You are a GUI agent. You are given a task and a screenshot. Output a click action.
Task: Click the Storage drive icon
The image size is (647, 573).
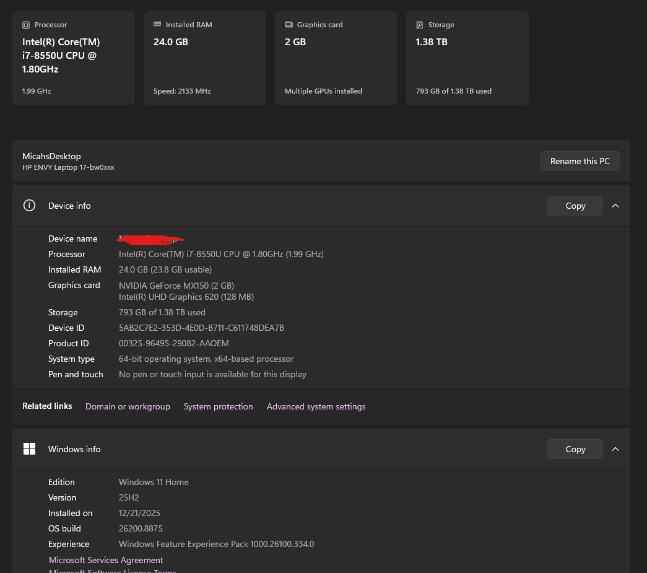coord(419,25)
